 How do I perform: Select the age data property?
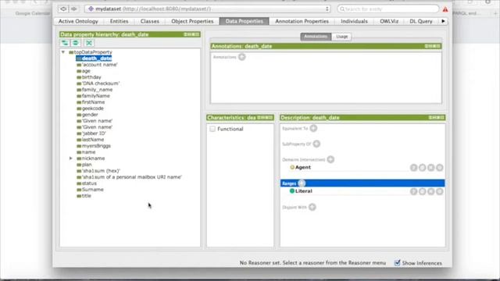click(84, 71)
